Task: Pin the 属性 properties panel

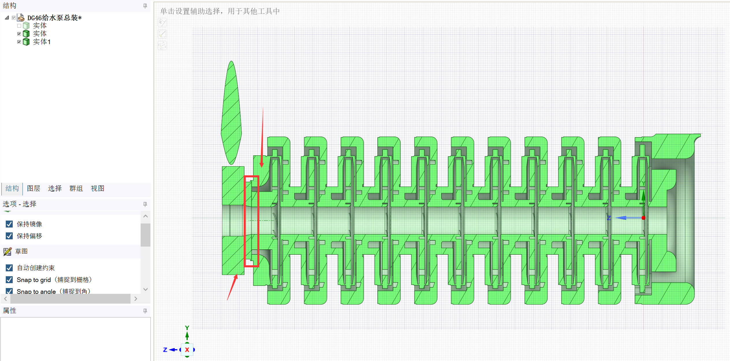Action: click(145, 311)
